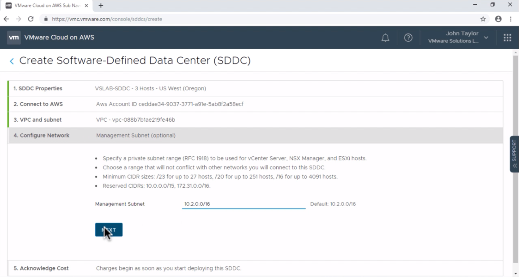
Task: Select step 4 Configure Network header
Action: [255, 135]
